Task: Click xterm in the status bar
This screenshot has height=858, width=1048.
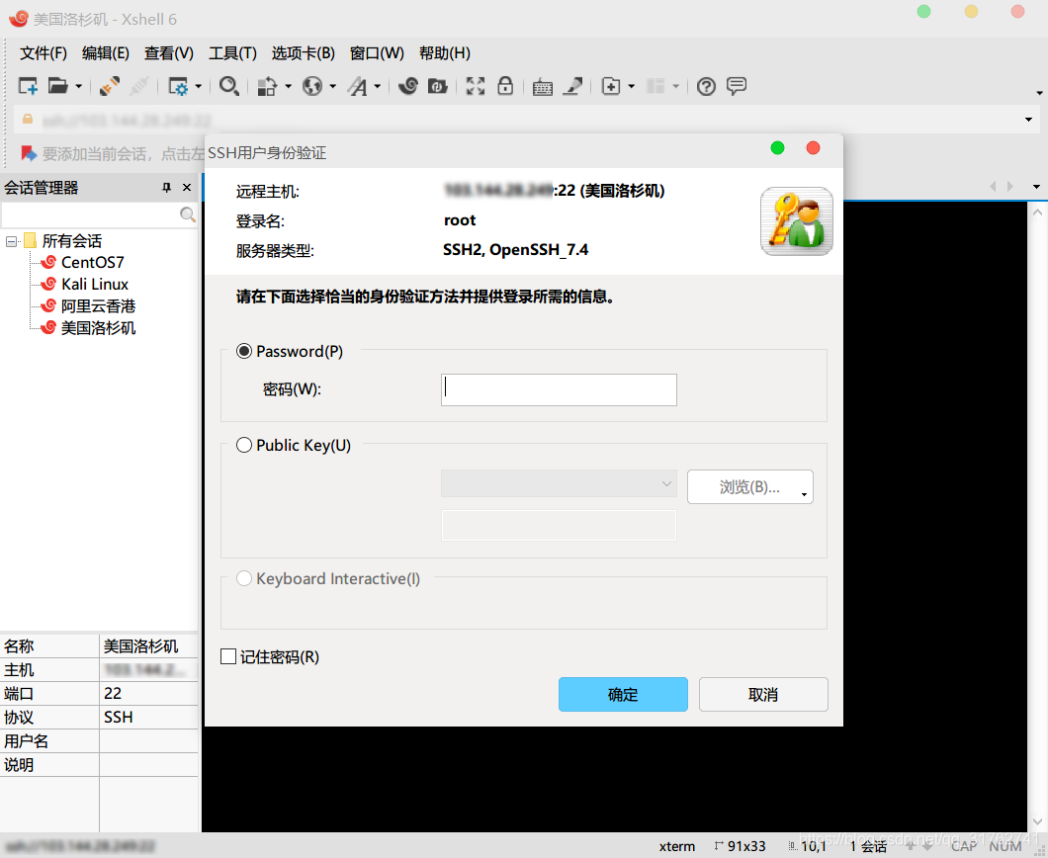Action: coord(677,846)
